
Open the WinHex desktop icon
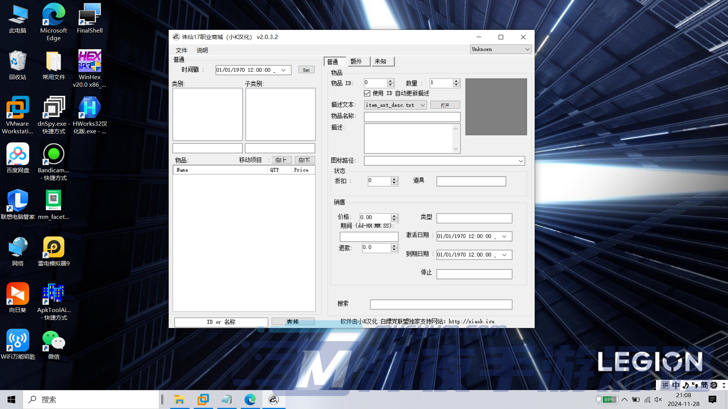tap(89, 61)
